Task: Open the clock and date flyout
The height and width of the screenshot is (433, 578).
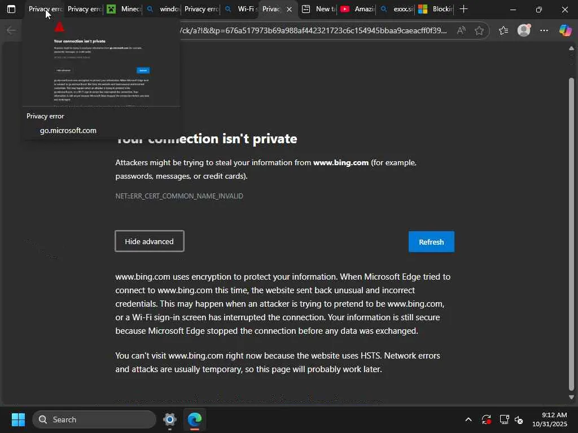Action: point(549,419)
